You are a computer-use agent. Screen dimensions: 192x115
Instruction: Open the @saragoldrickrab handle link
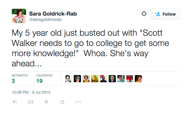(45, 20)
